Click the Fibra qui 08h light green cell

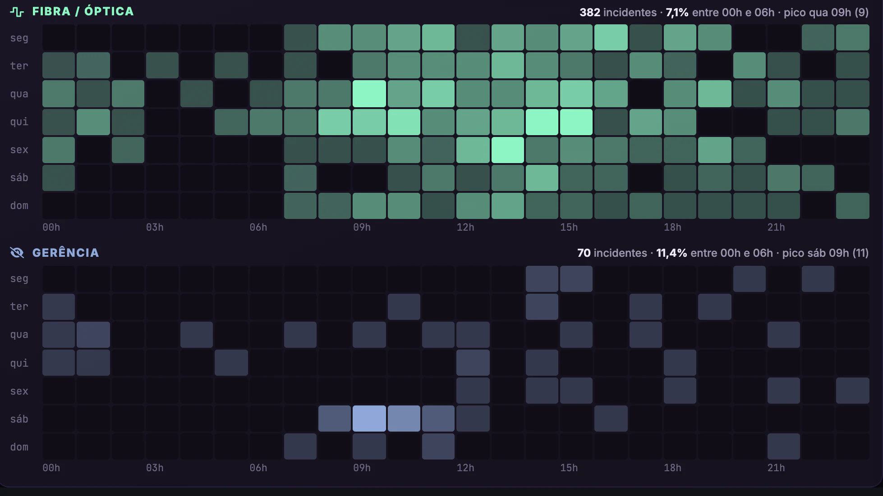(x=335, y=122)
